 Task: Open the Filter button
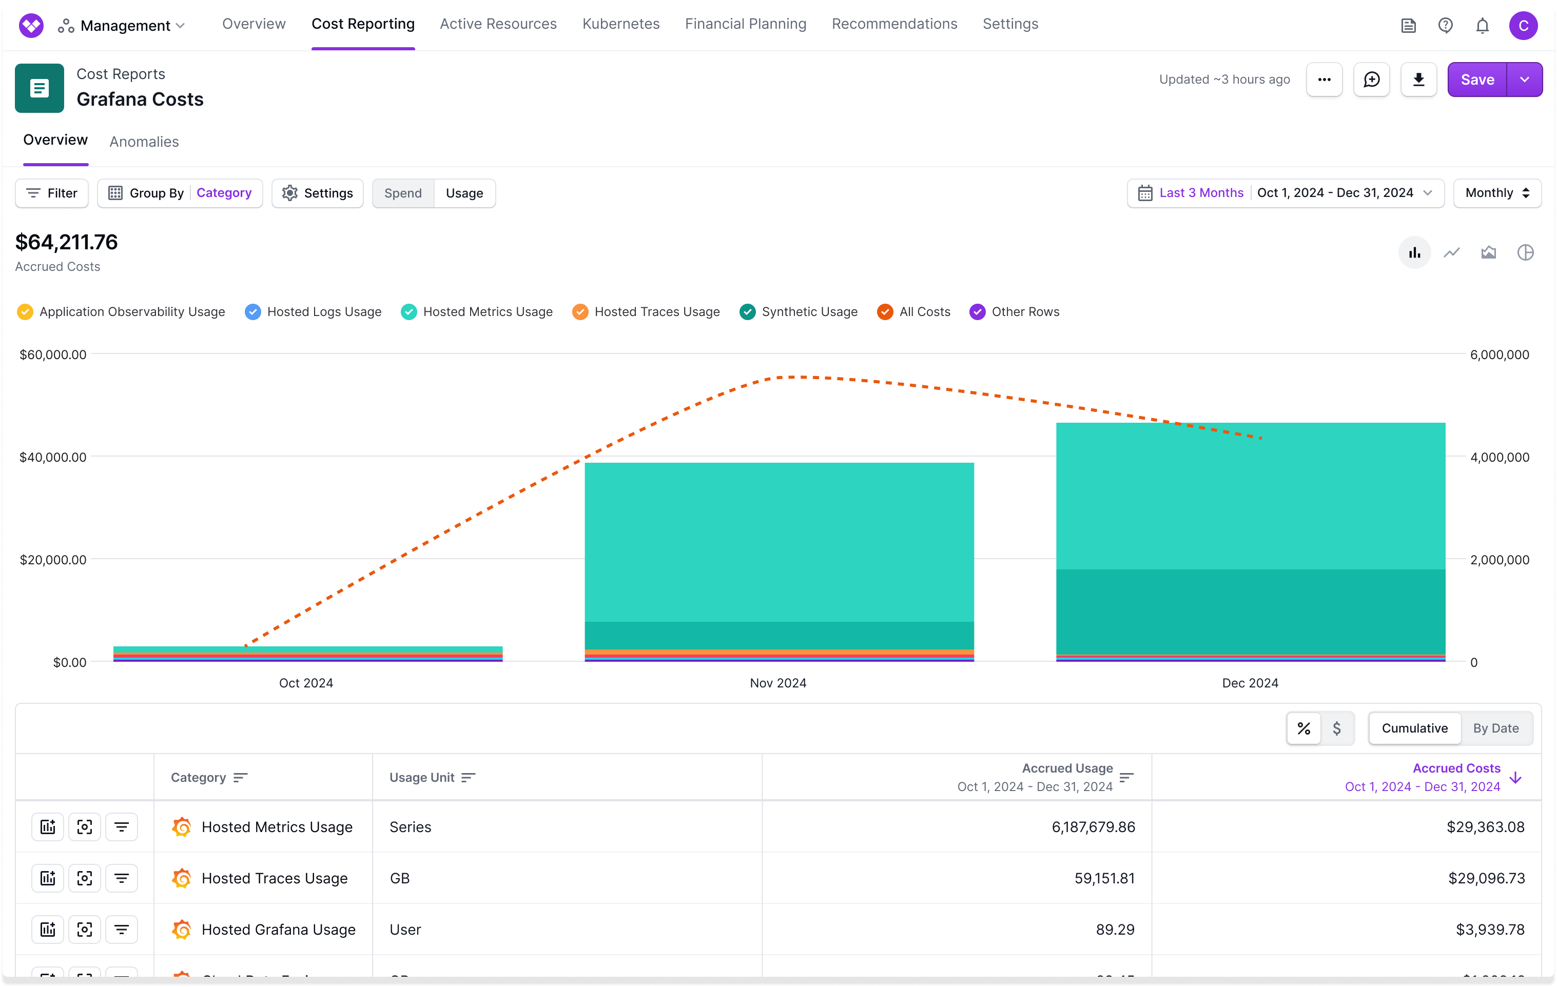click(52, 193)
